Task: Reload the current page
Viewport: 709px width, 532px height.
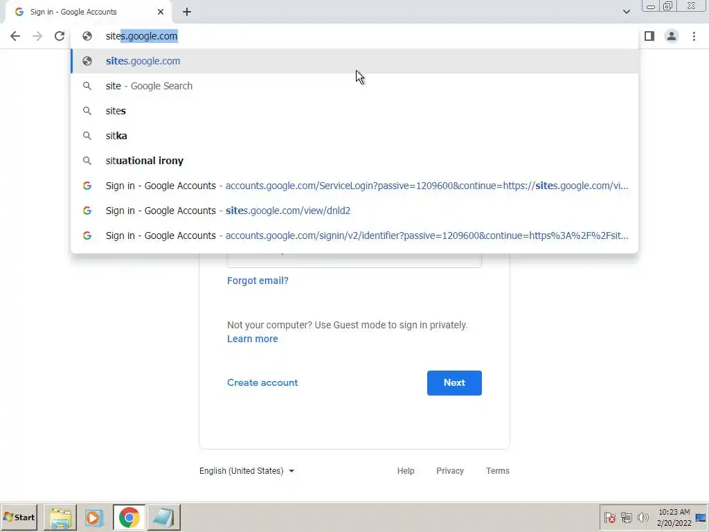Action: click(60, 36)
